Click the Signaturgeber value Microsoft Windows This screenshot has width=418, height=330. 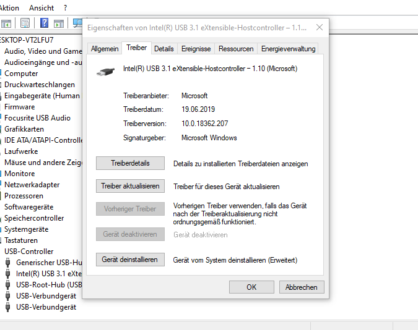click(209, 138)
